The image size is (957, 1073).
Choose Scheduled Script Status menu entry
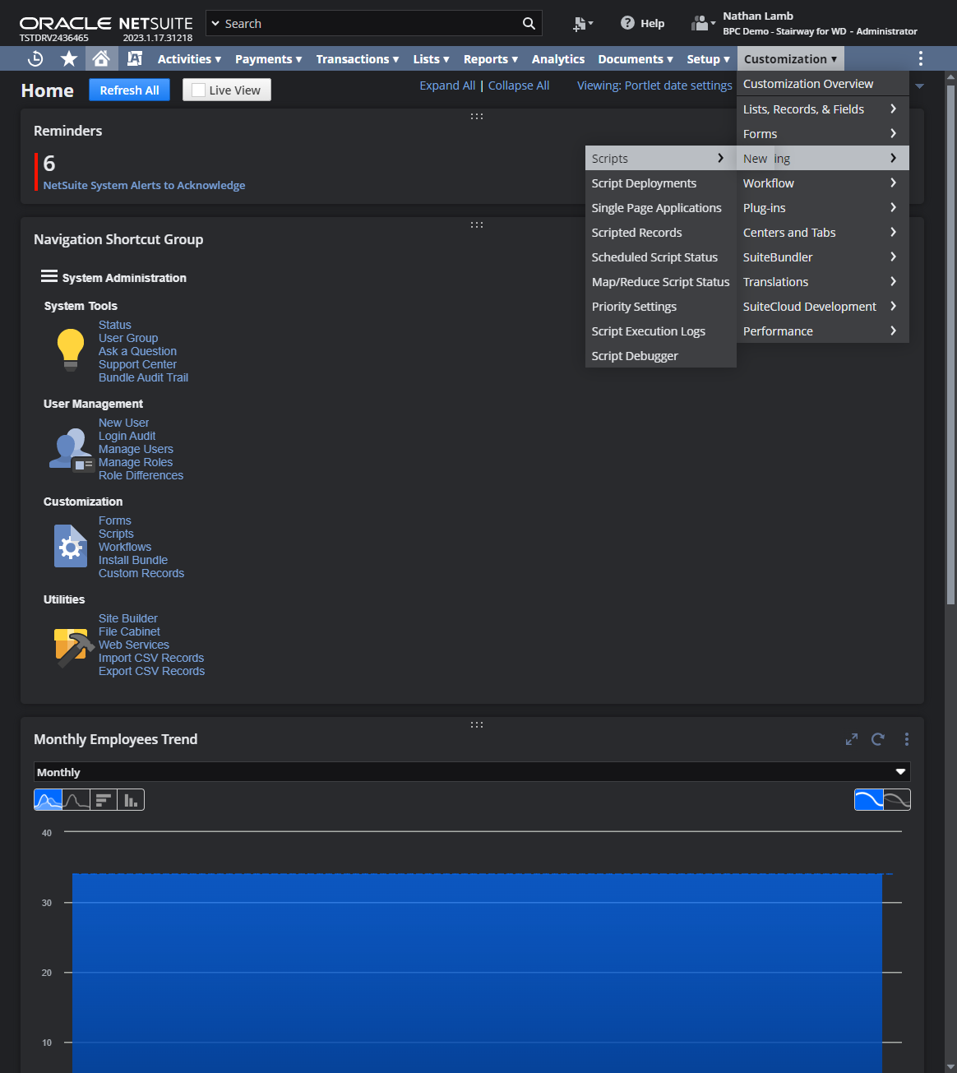661,257
